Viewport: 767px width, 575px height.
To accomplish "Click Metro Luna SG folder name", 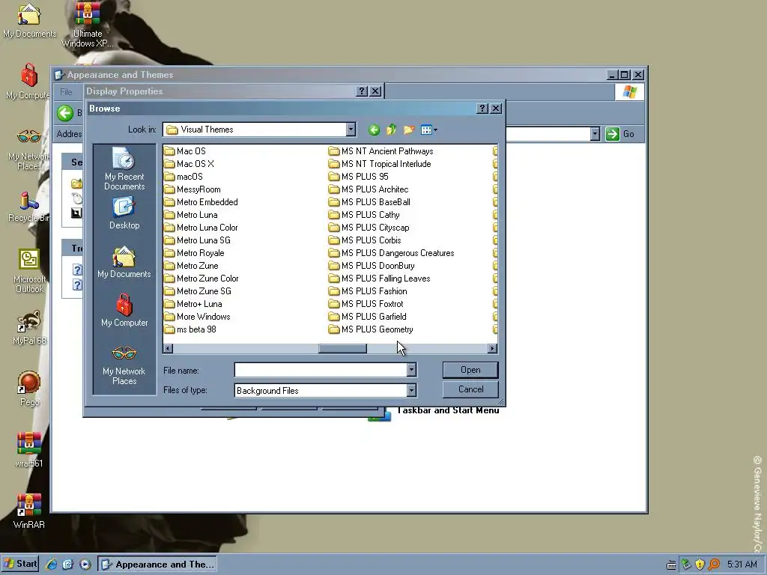I will [204, 240].
